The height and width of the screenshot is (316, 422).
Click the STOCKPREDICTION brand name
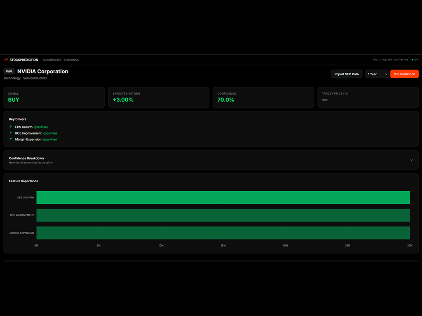pyautogui.click(x=24, y=60)
